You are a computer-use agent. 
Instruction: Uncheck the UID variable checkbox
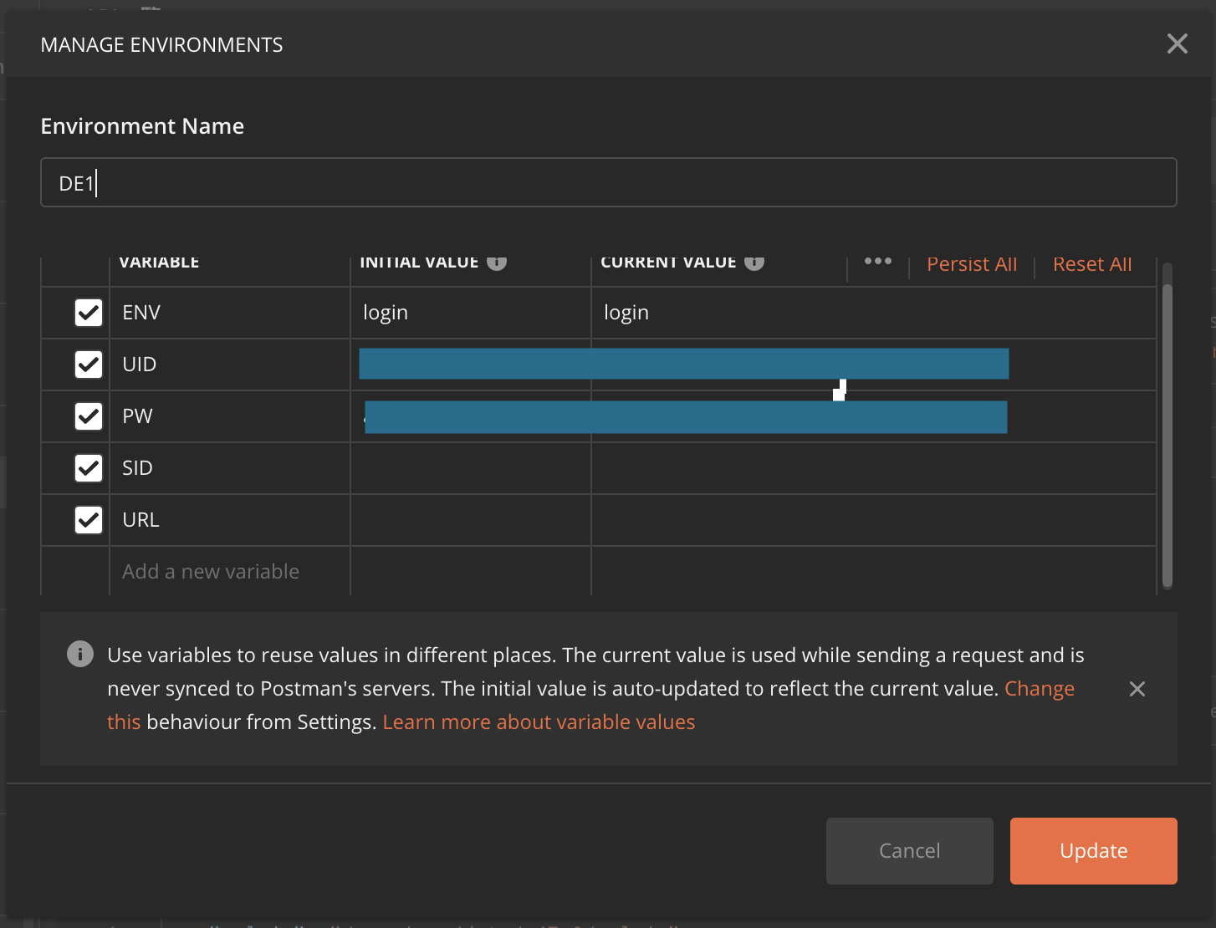click(89, 365)
